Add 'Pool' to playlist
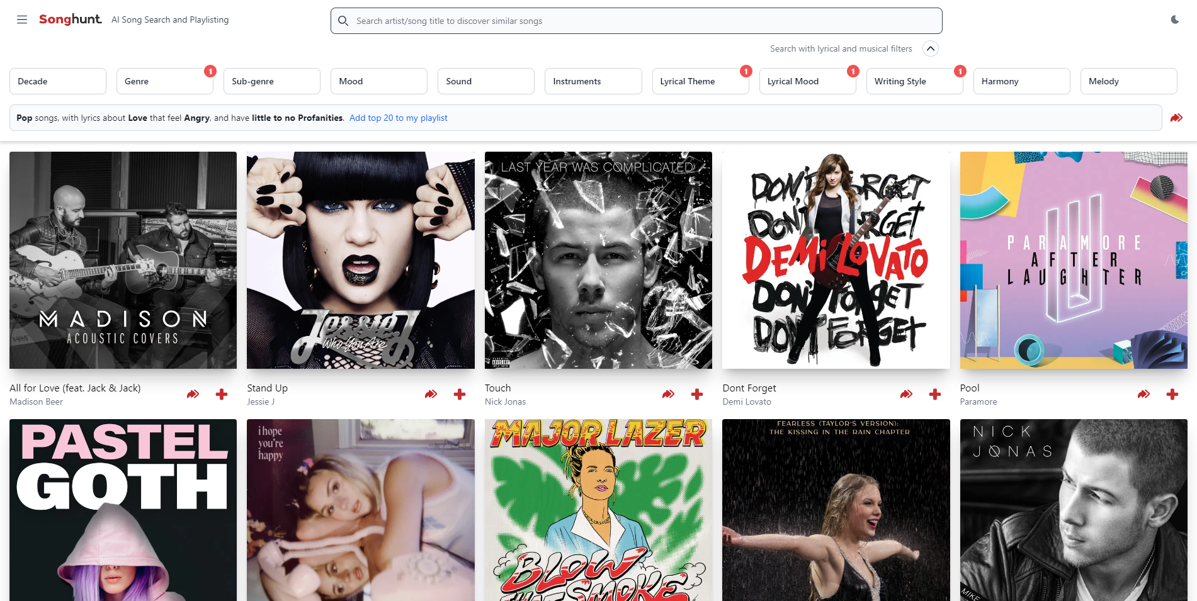The width and height of the screenshot is (1197, 601). (x=1172, y=394)
